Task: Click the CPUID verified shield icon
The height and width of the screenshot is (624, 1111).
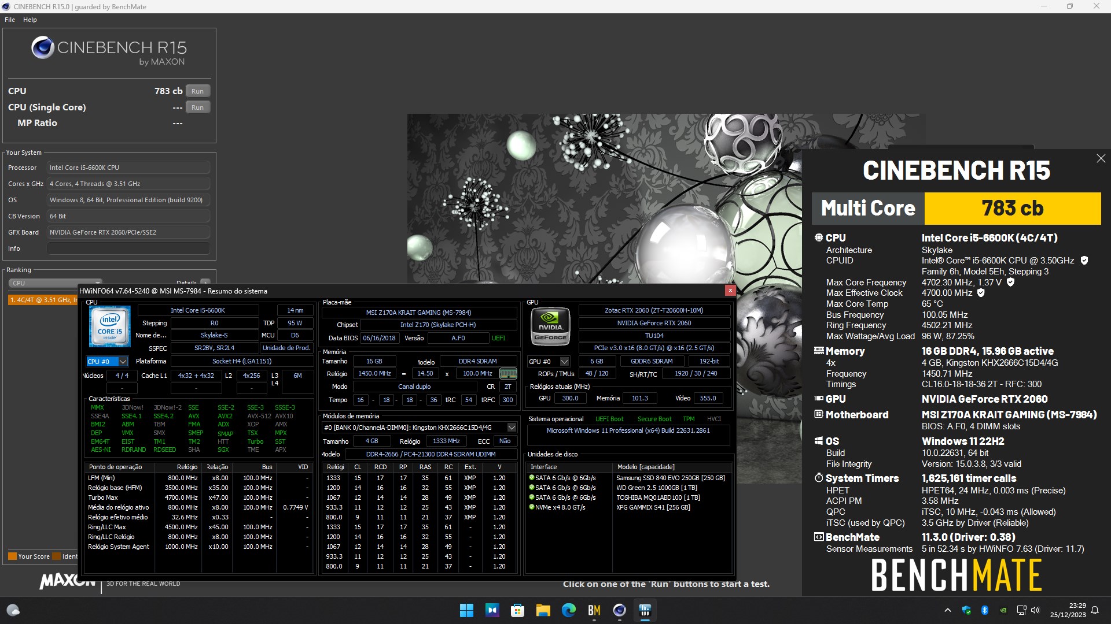Action: coord(1084,261)
